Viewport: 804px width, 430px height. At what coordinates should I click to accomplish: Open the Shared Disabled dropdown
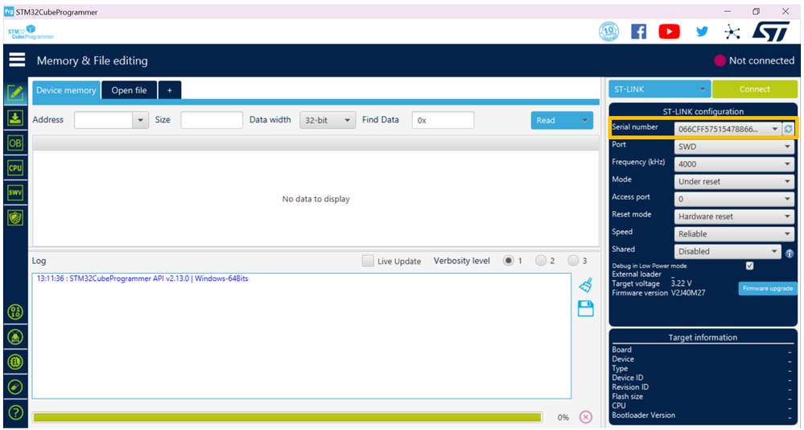728,251
